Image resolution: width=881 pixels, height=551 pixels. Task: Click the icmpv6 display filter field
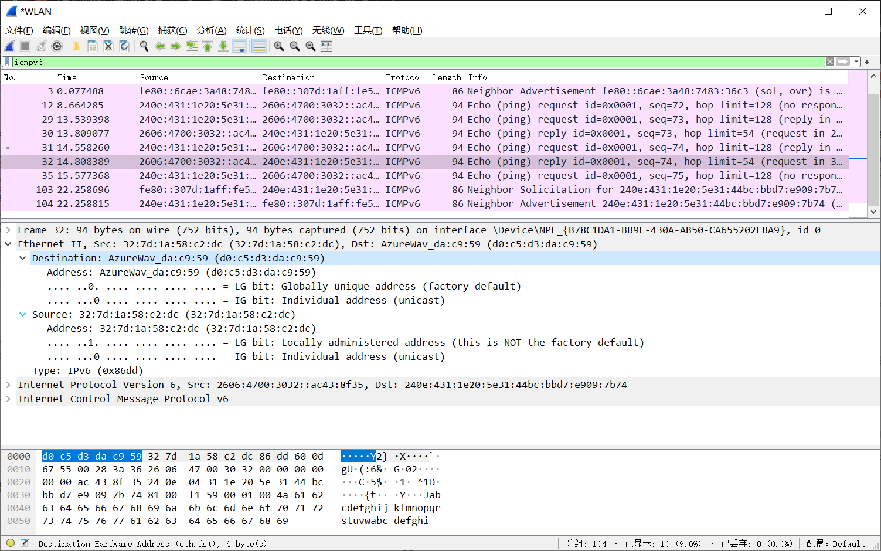tap(419, 62)
